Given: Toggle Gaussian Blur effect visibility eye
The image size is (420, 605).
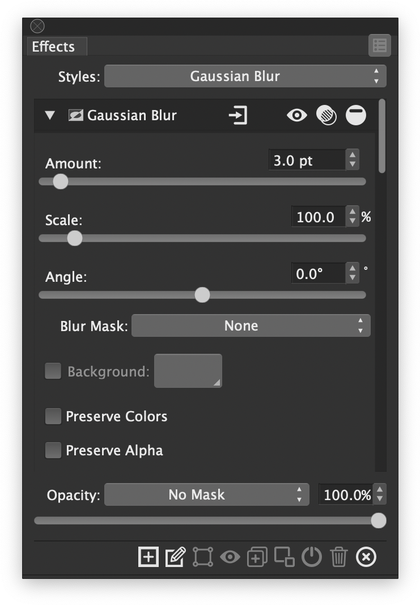Looking at the screenshot, I should pyautogui.click(x=296, y=116).
